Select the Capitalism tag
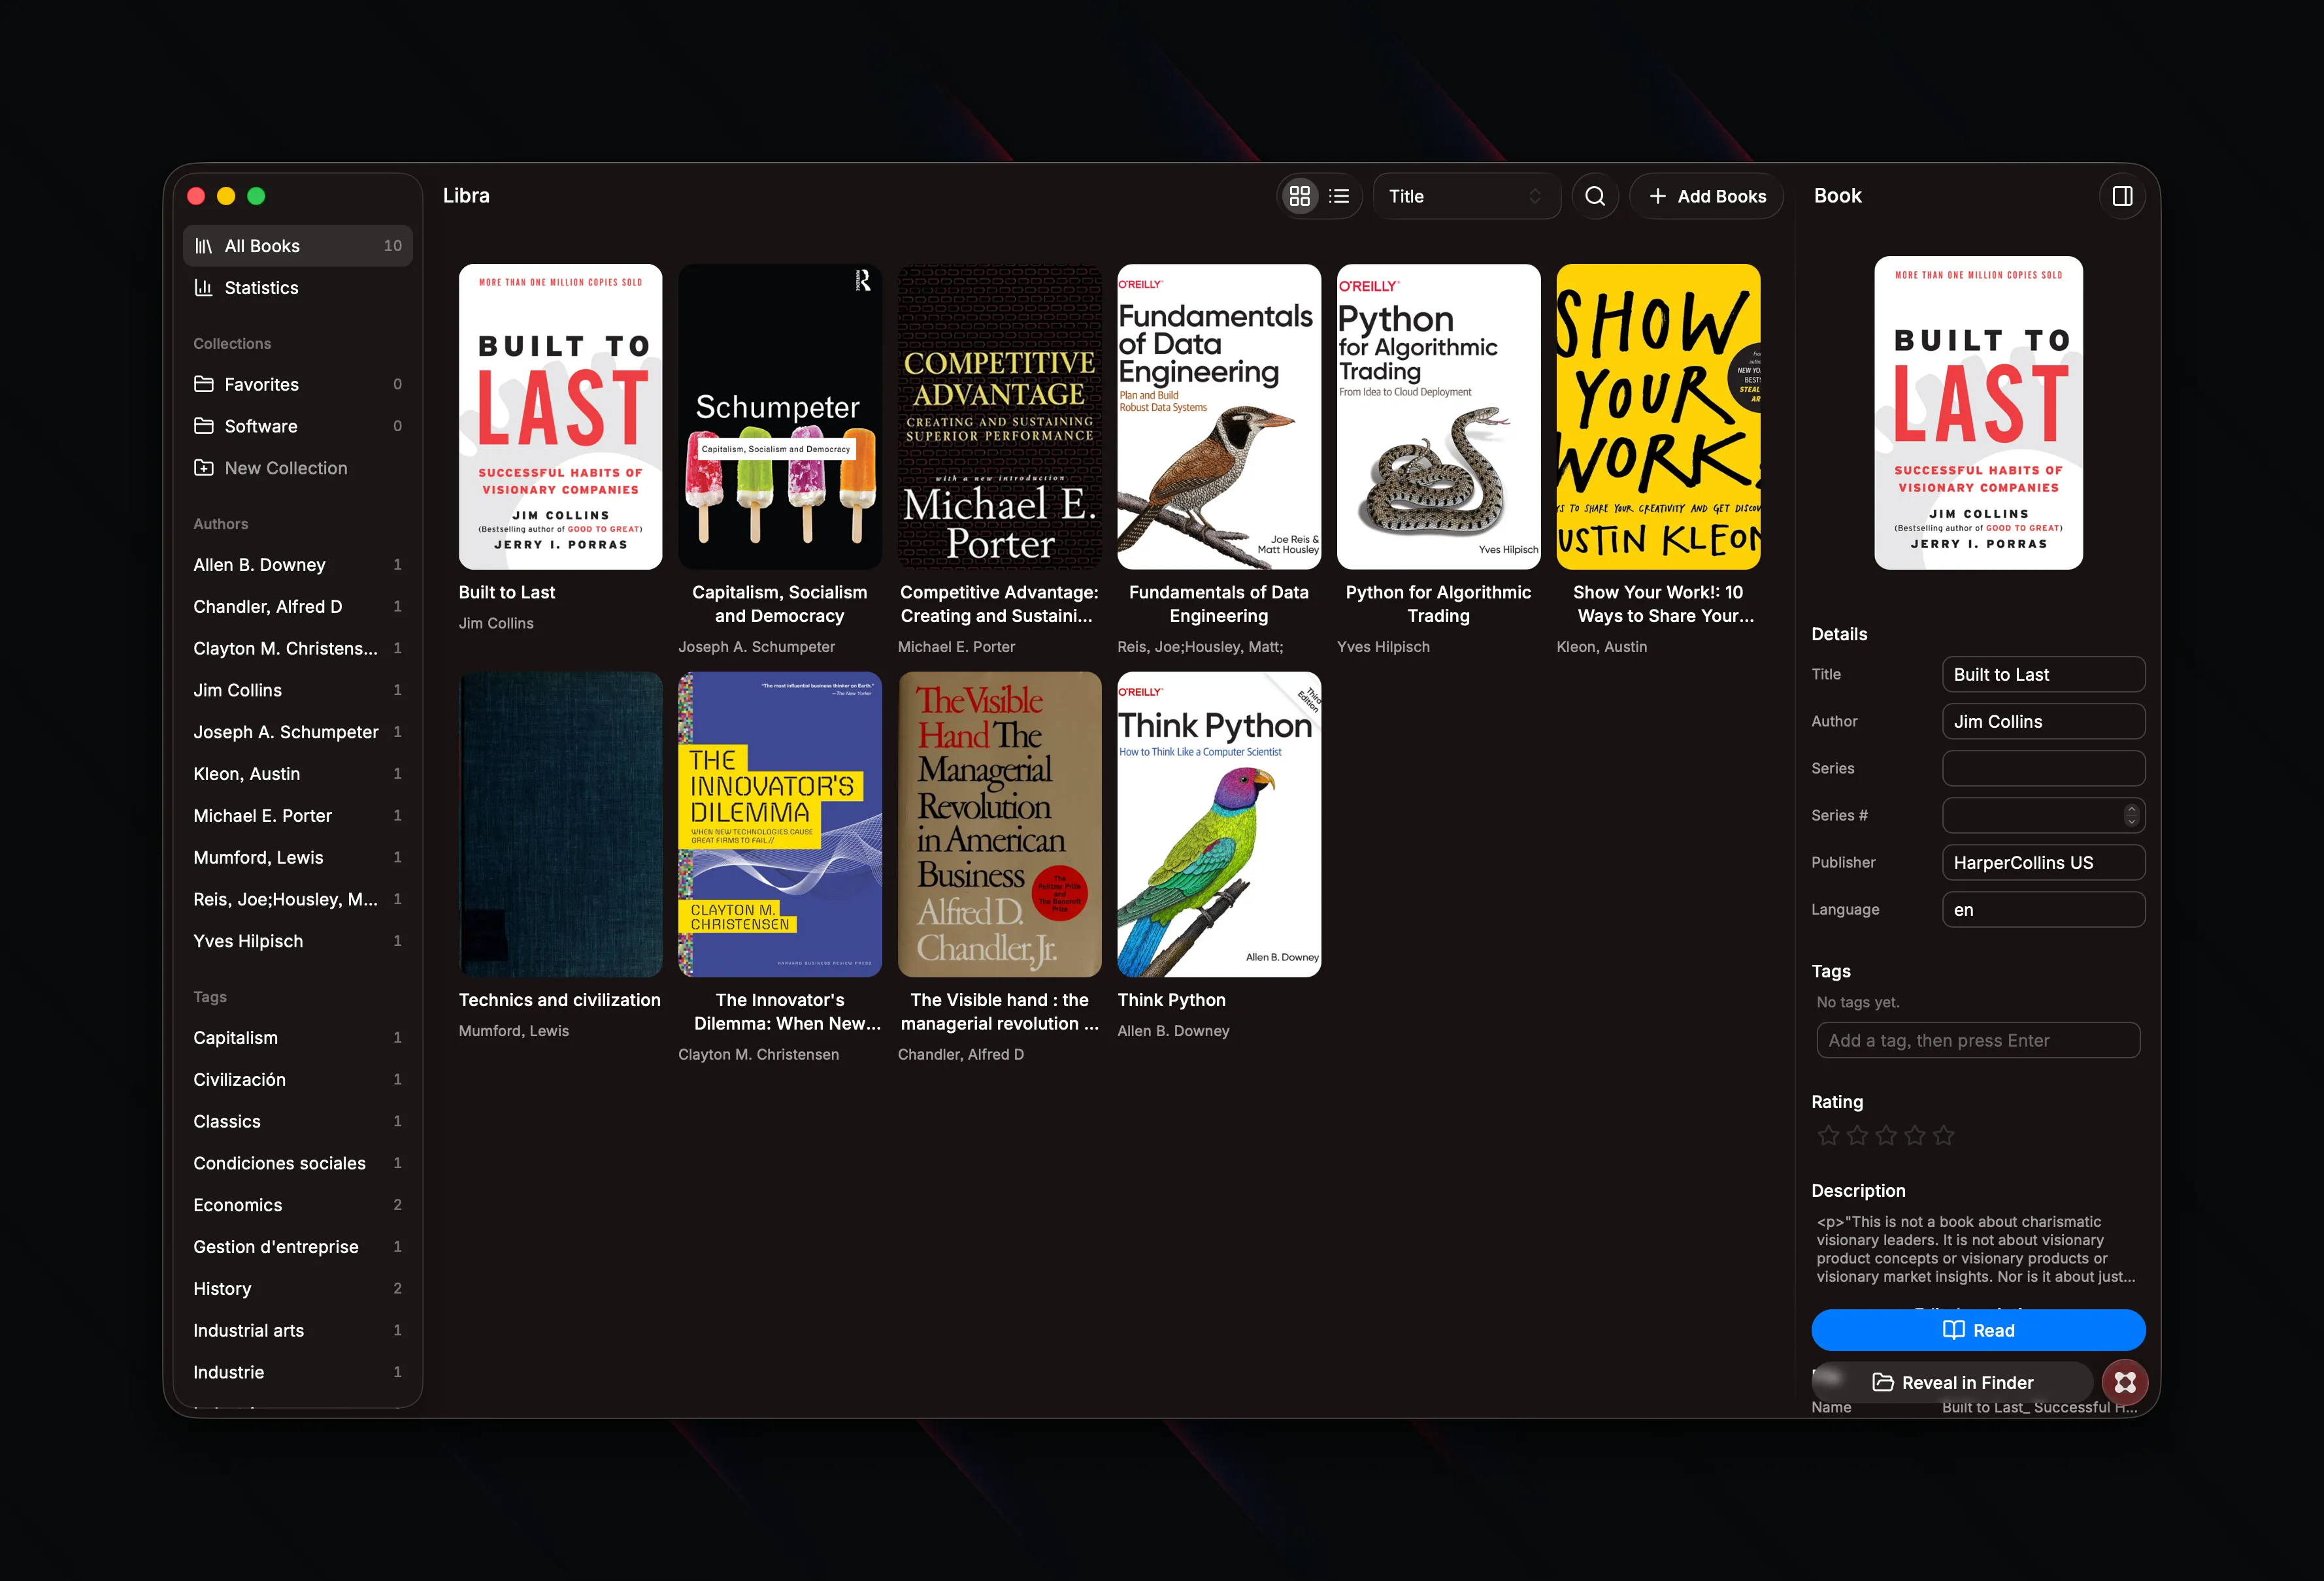 [x=298, y=1038]
